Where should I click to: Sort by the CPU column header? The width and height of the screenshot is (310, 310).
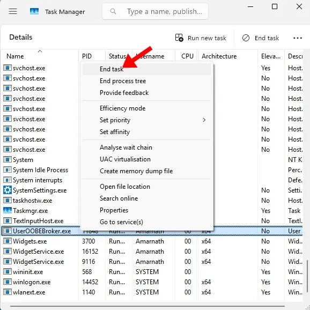click(187, 56)
